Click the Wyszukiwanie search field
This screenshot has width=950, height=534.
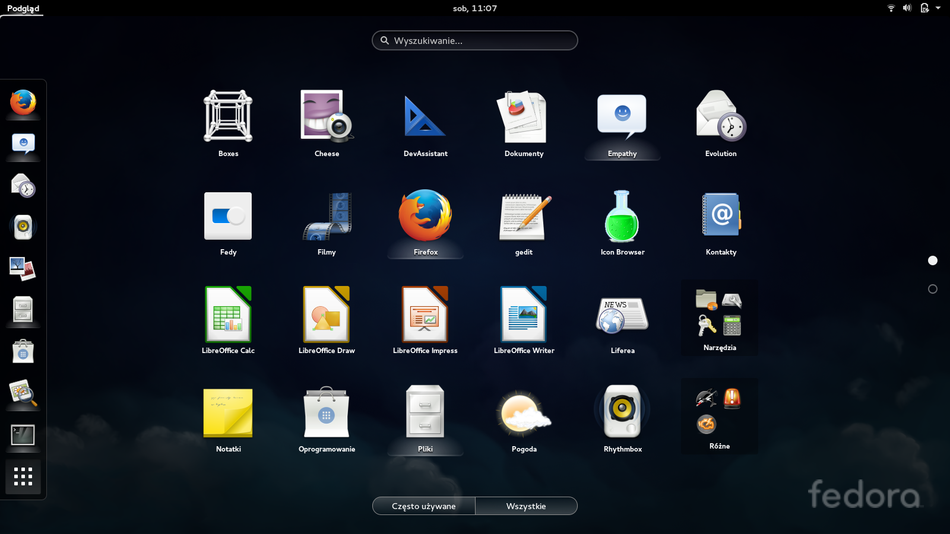click(x=475, y=40)
